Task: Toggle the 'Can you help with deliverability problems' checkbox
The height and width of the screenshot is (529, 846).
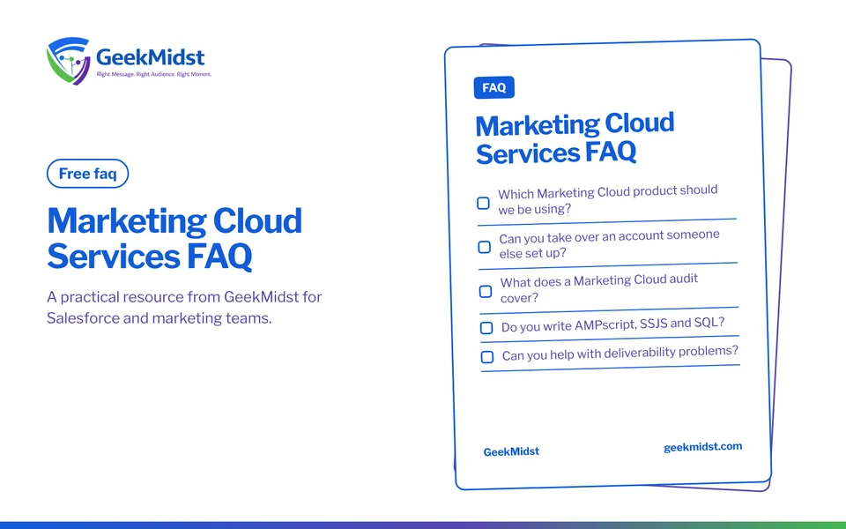Action: pyautogui.click(x=487, y=357)
